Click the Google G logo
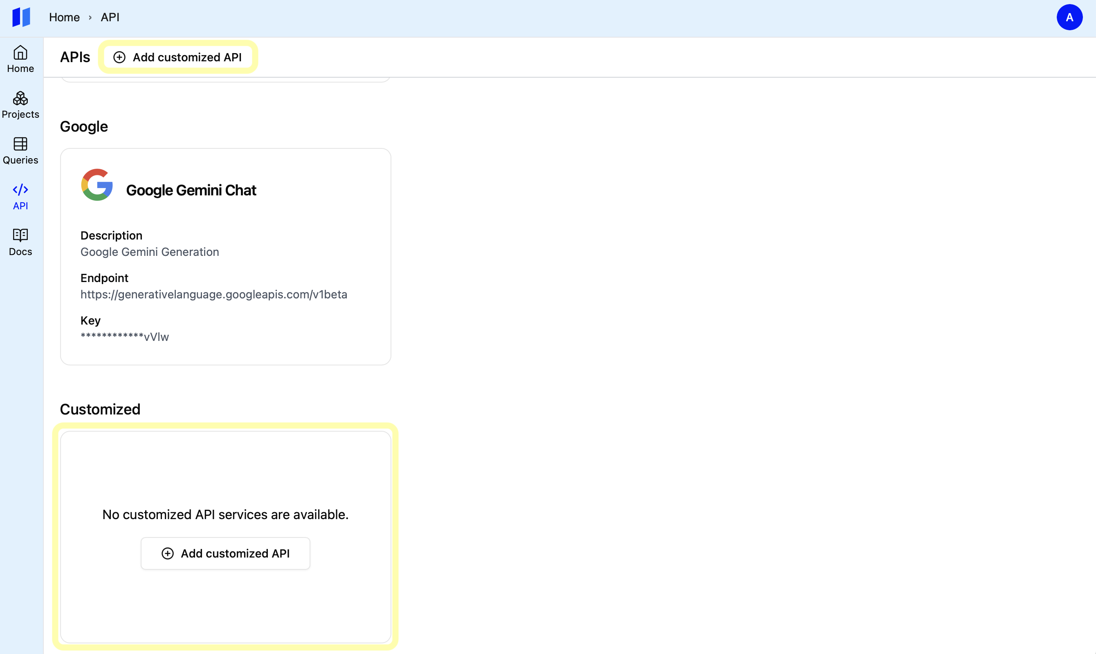Viewport: 1096px width, 654px height. (x=97, y=185)
